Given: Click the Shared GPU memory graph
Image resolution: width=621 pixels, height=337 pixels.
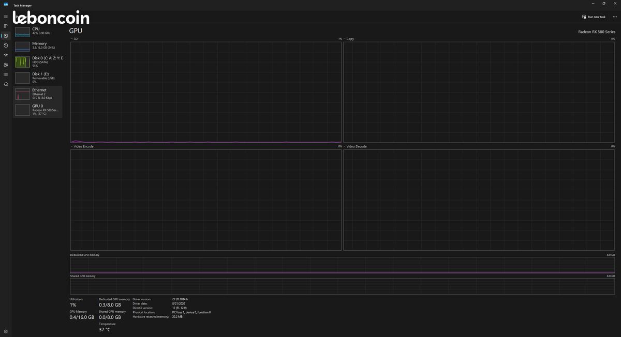Looking at the screenshot, I should [343, 286].
